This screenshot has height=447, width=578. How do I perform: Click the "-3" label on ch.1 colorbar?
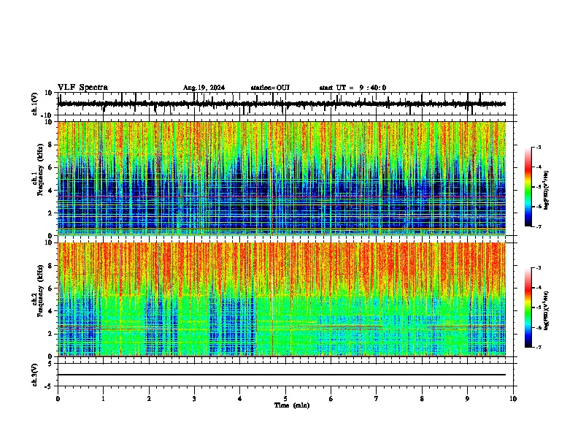tap(538, 147)
